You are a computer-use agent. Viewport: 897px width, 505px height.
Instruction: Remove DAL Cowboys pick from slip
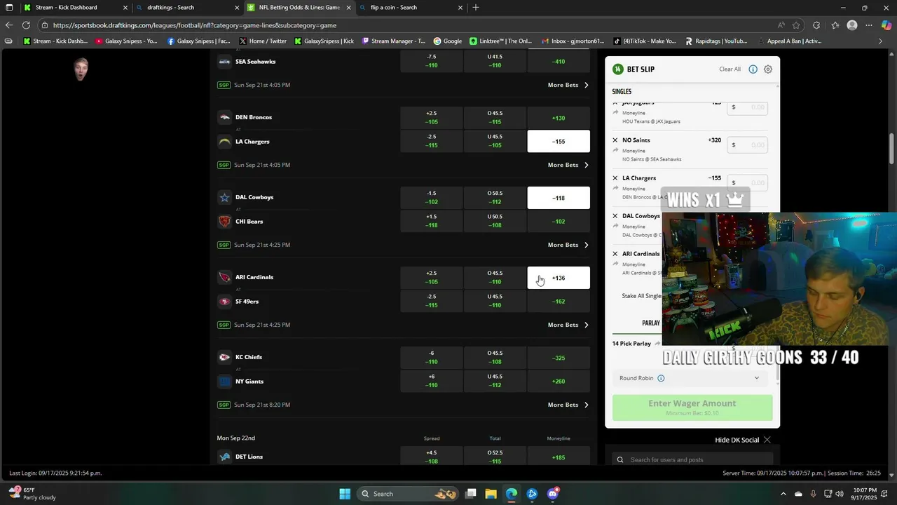(x=615, y=216)
